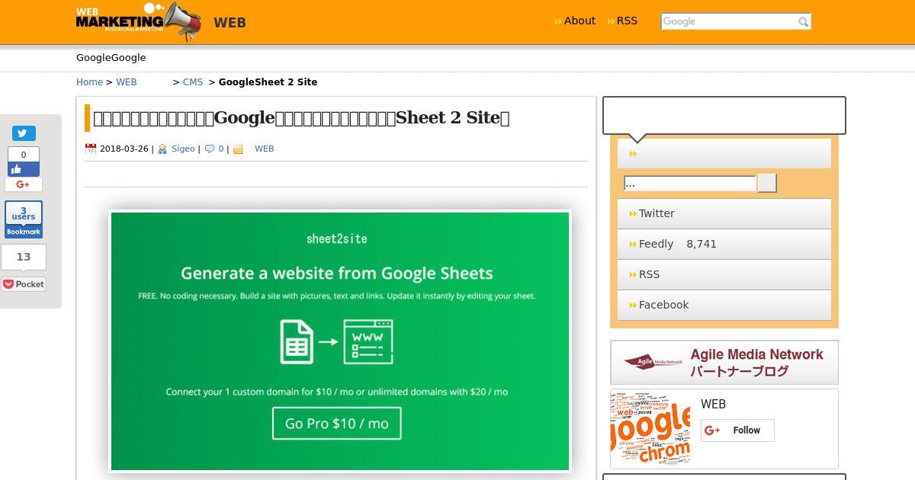Share via Google+ icon in side bar

click(x=24, y=184)
